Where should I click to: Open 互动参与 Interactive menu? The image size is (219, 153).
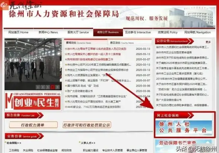coord(138,32)
